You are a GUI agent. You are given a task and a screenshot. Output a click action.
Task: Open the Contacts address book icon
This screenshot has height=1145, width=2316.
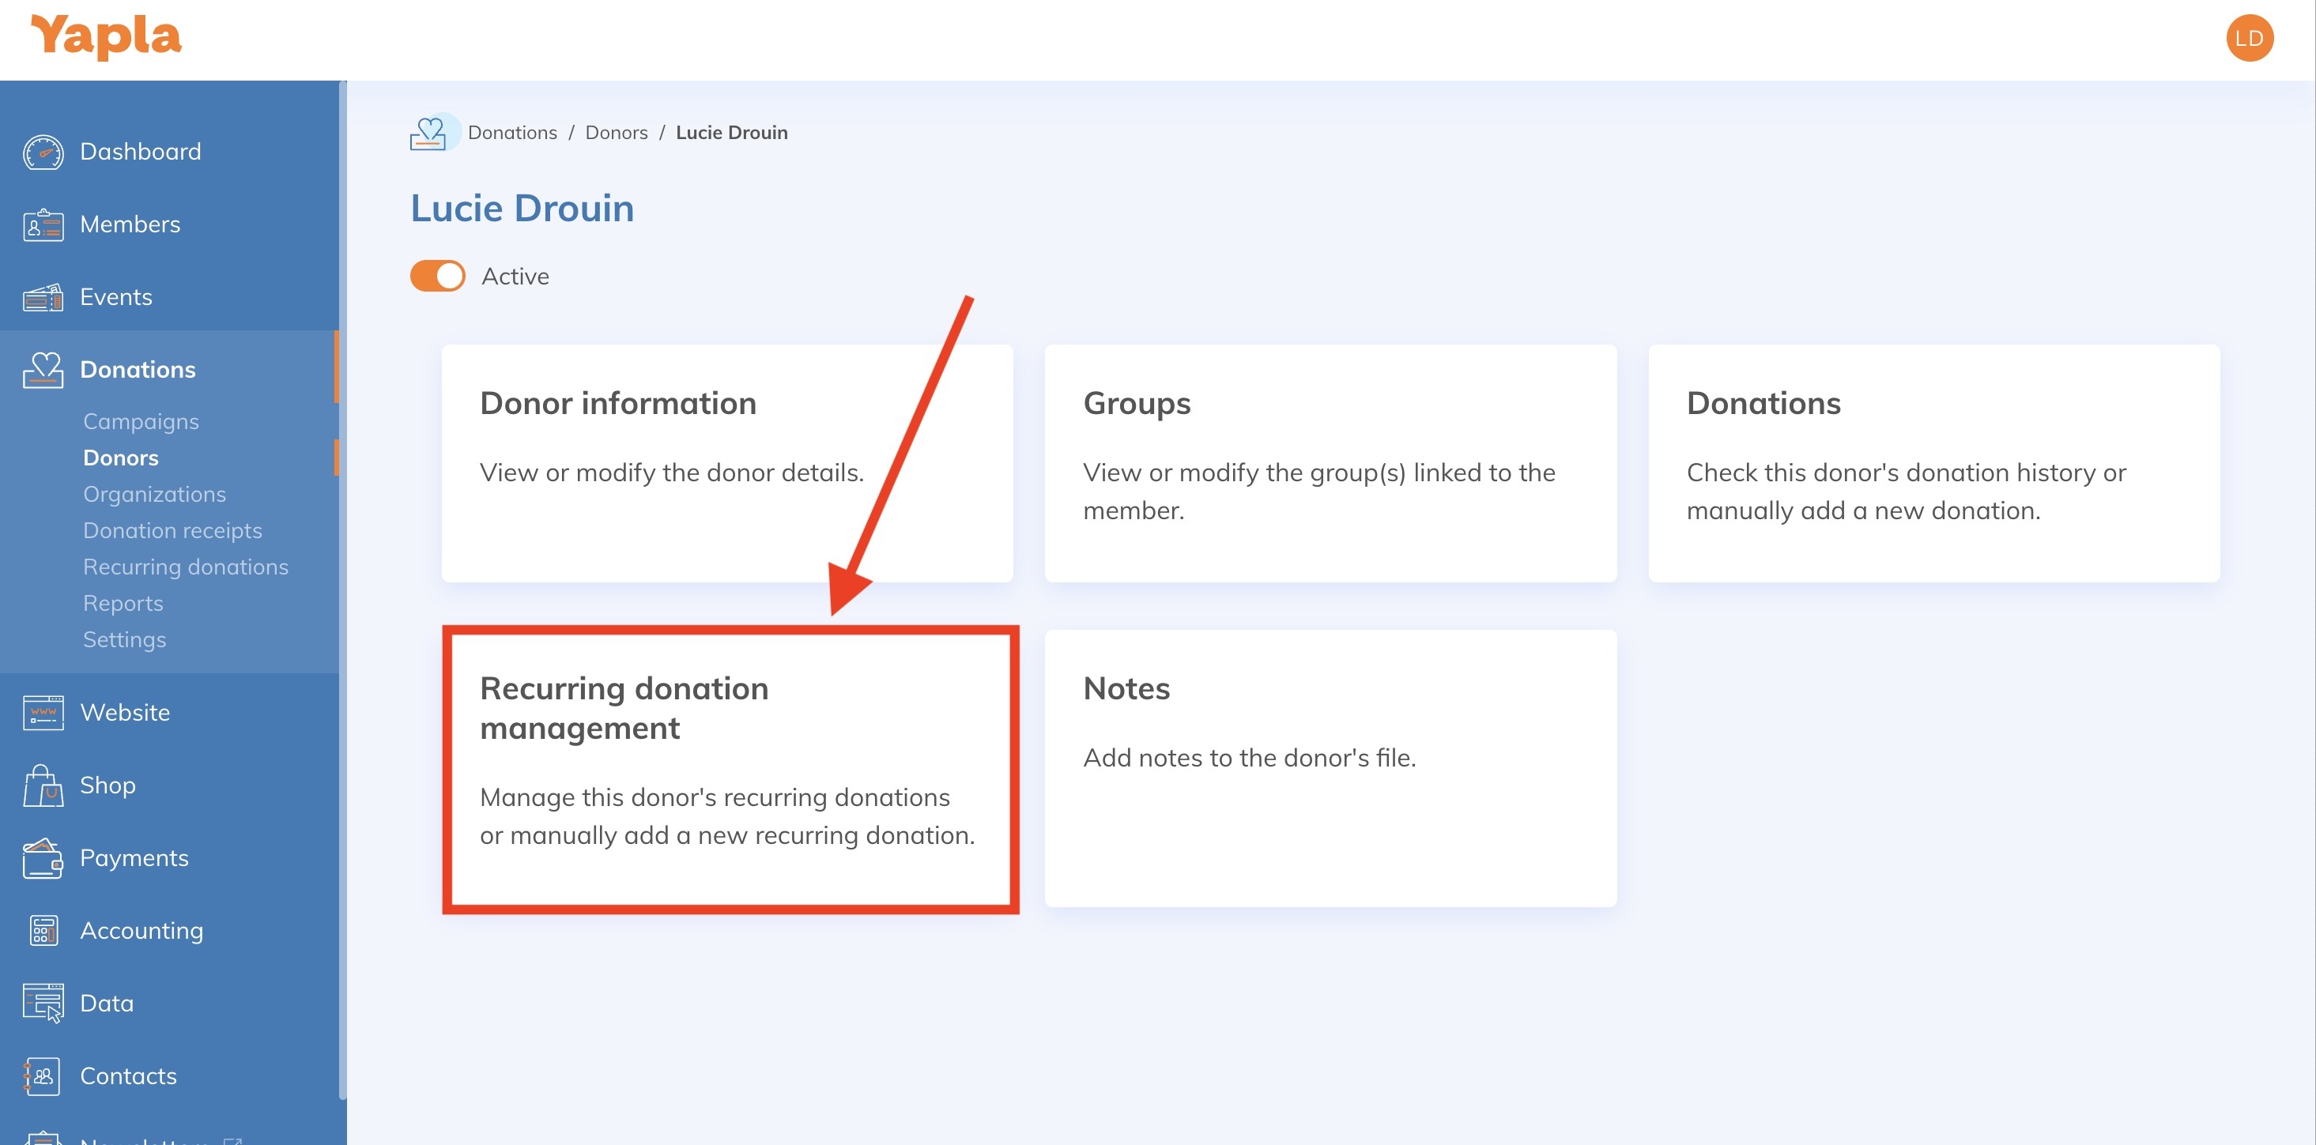coord(42,1075)
